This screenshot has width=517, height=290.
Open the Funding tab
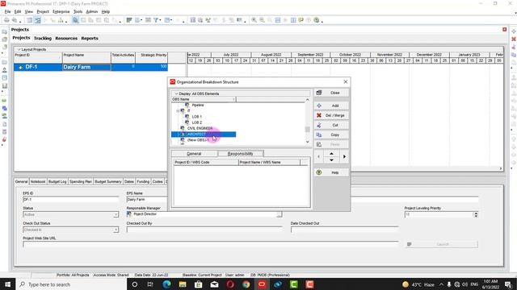tap(143, 181)
